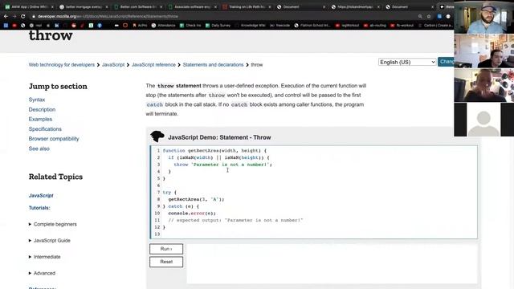Click the throw line in the code editor

pyautogui.click(x=223, y=165)
